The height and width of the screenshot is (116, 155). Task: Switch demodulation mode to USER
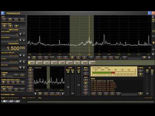coord(92,63)
